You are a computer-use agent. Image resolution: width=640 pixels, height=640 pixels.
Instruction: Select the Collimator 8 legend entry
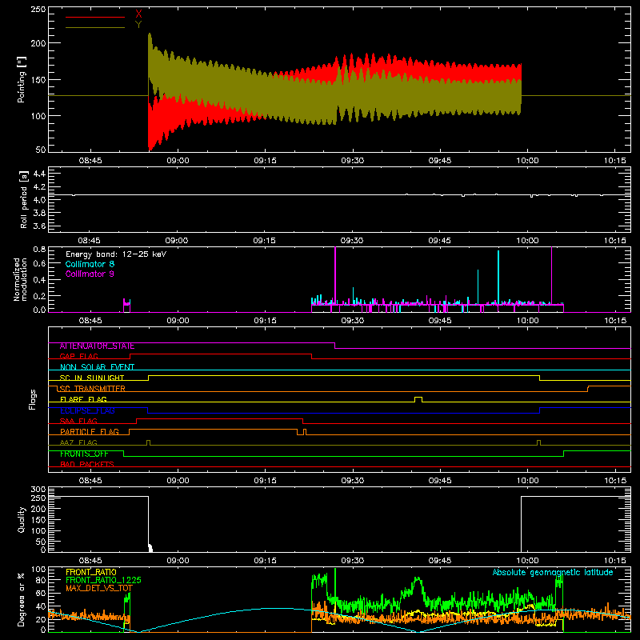click(90, 264)
